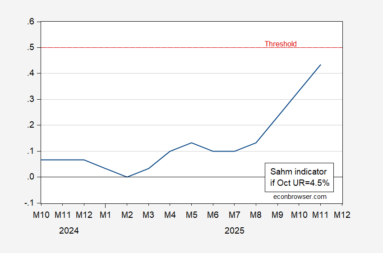
Task: Click the M2 x-axis label
Action: 127,215
